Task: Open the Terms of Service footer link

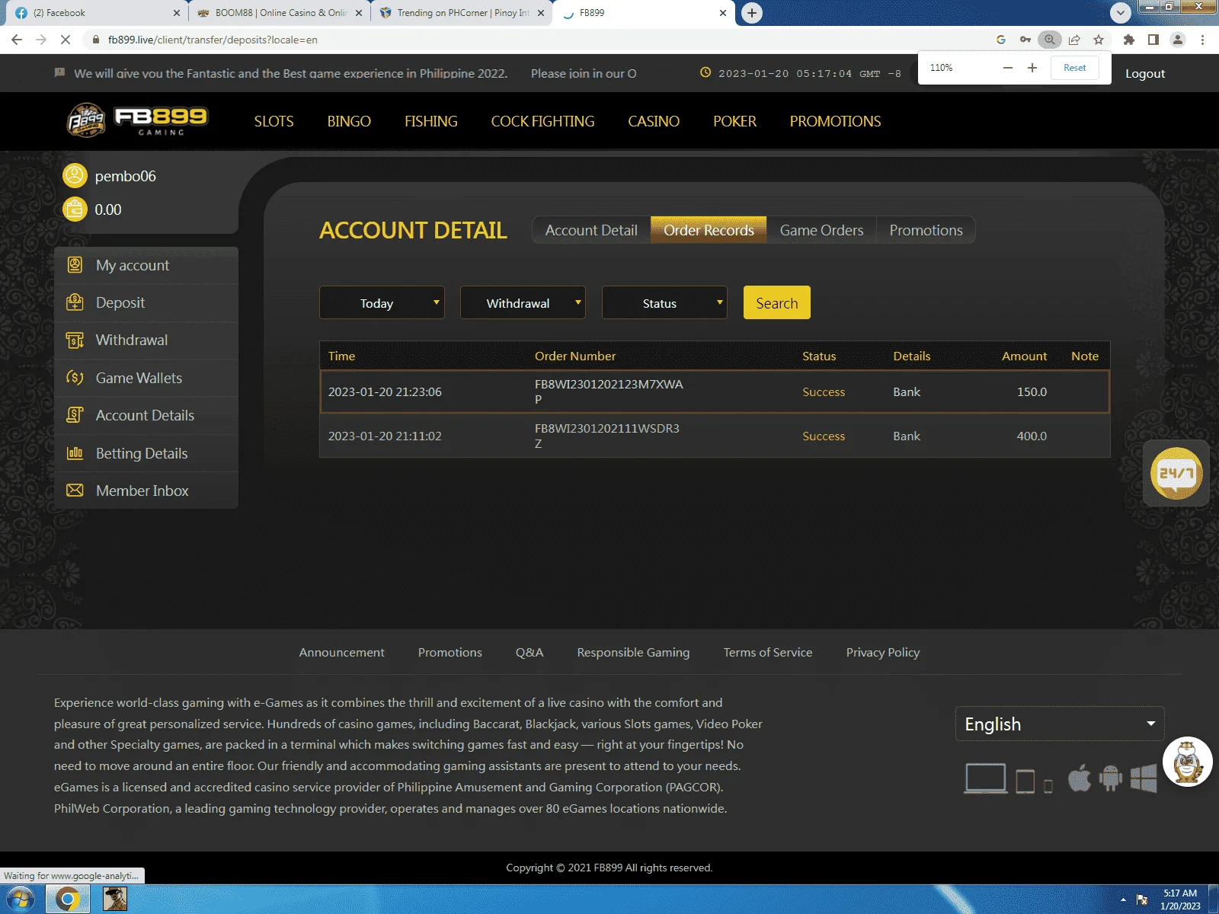Action: coord(768,652)
